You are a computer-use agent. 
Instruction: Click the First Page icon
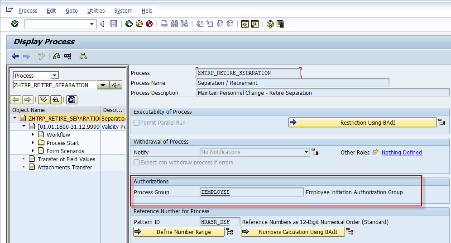tap(200, 24)
